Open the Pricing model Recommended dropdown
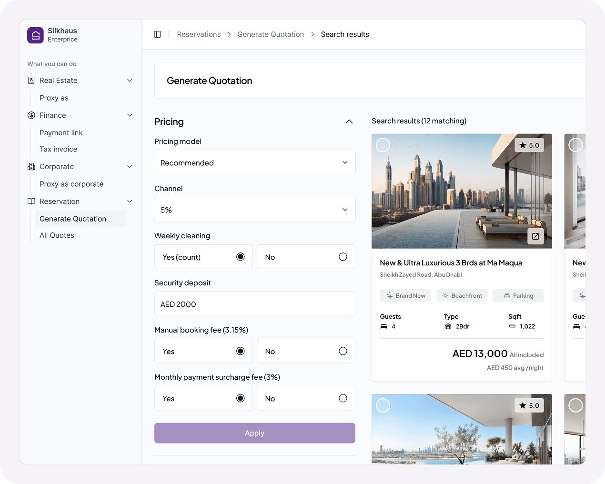The width and height of the screenshot is (605, 484). tap(255, 162)
